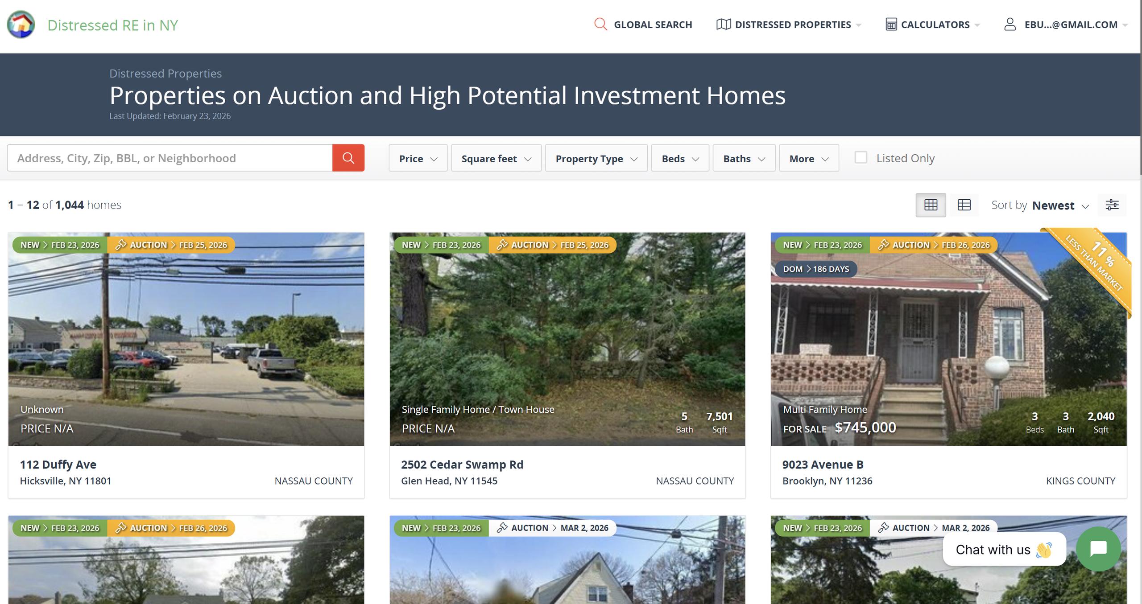
Task: Click the red search magnifier button
Action: (x=348, y=158)
